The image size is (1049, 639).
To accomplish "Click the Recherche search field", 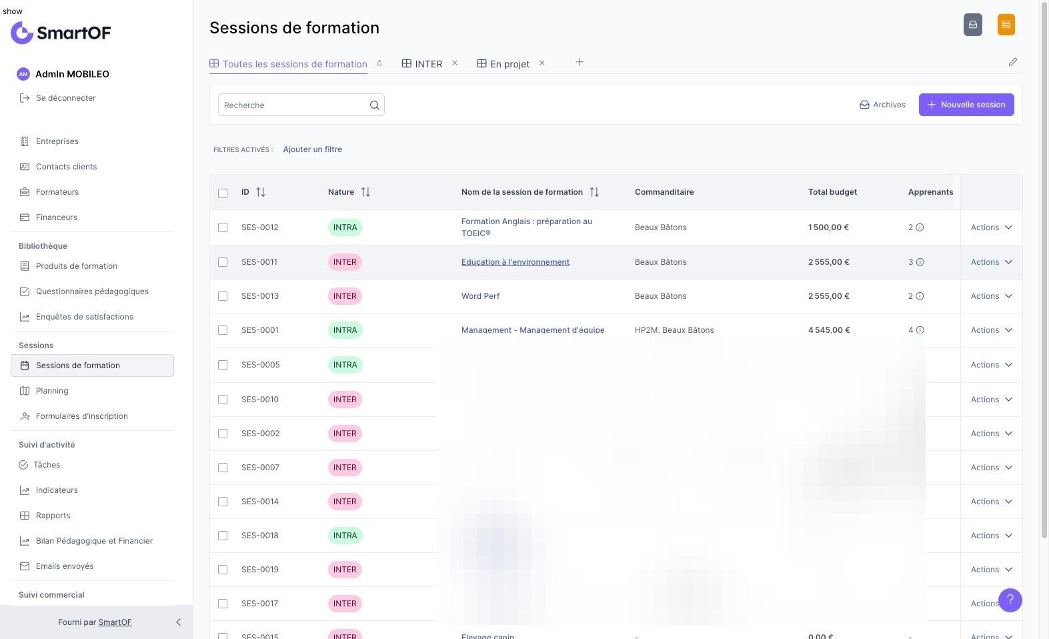I will pos(301,105).
